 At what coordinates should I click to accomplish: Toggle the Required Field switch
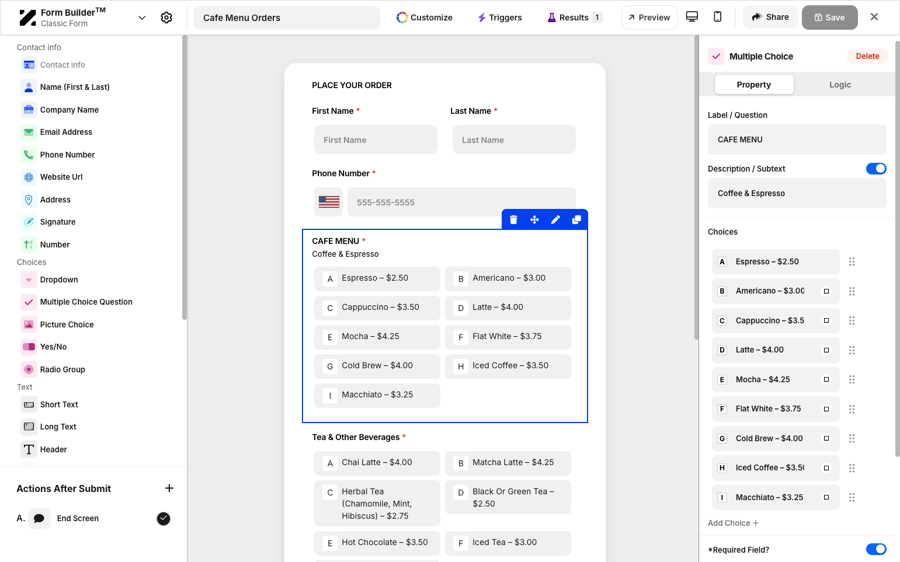[x=876, y=549]
